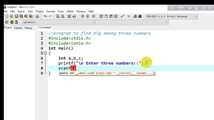Redo the last undone edit

(x=50, y=16)
